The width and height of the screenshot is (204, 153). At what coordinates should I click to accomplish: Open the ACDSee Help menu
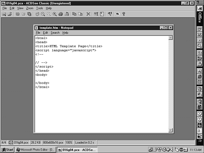point(49,8)
